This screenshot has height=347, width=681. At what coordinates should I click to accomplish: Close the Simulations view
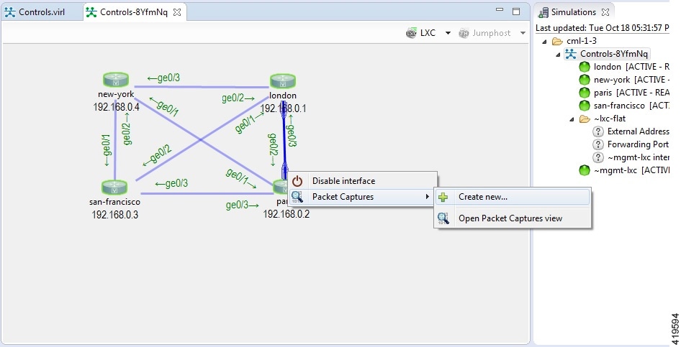(x=605, y=12)
